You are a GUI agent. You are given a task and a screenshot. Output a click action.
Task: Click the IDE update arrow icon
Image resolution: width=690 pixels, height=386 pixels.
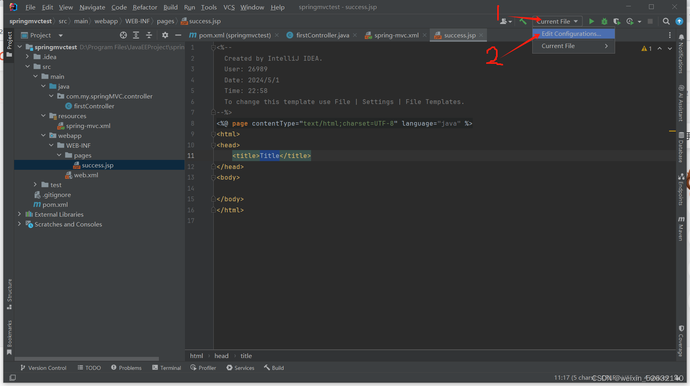tap(679, 21)
